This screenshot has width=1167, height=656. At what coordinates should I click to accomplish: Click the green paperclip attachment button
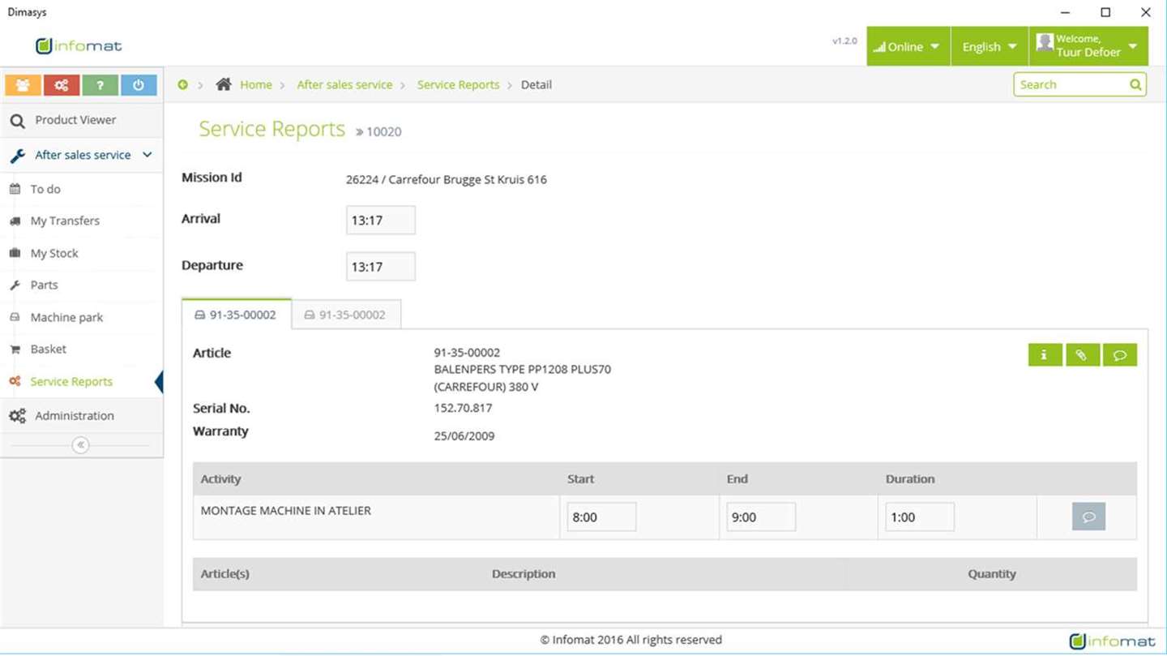(x=1082, y=354)
